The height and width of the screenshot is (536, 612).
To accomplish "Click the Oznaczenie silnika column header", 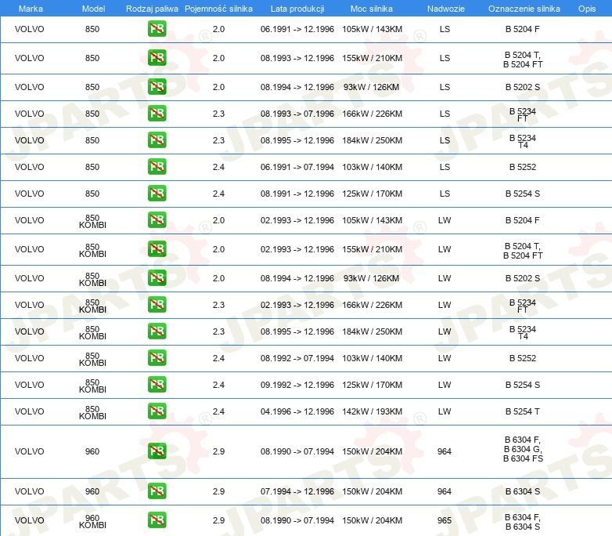I will click(x=524, y=8).
